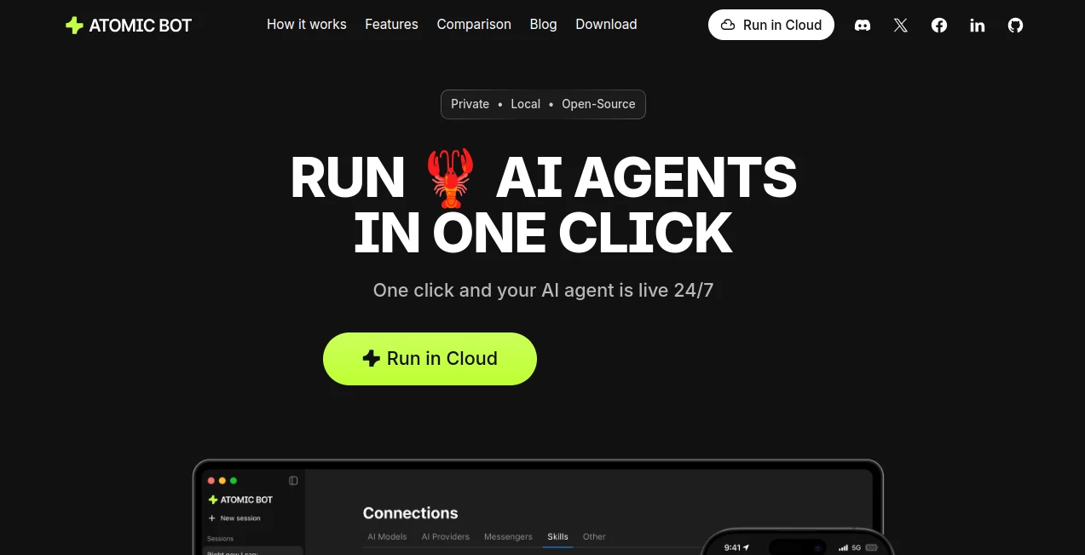
Task: Go to the Features menu item
Action: click(x=391, y=24)
